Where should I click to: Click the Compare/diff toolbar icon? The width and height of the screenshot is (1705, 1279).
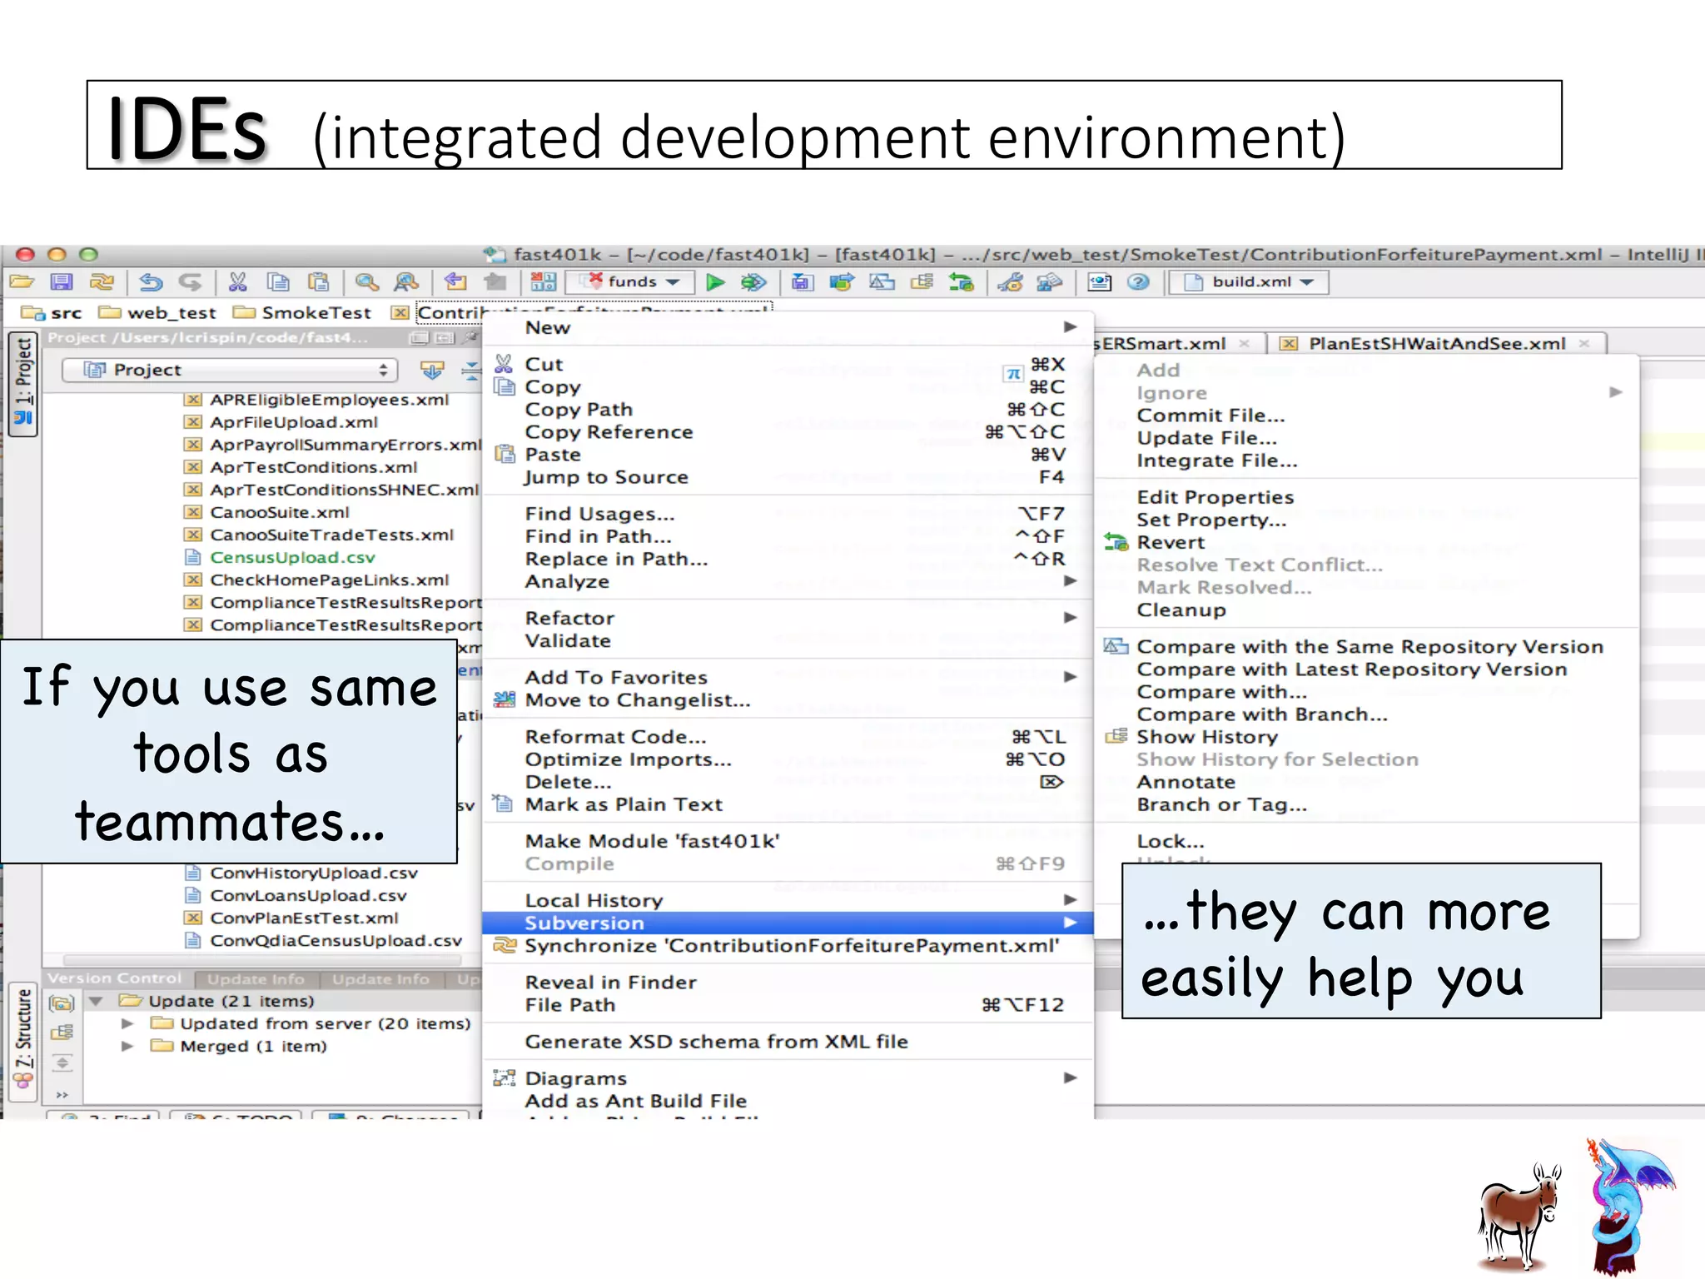(x=882, y=282)
